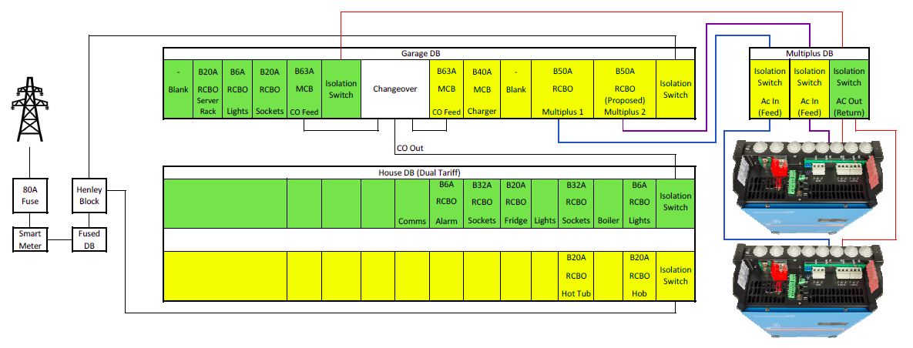The image size is (913, 348).
Task: Select the Fused DB block
Action: [x=89, y=239]
